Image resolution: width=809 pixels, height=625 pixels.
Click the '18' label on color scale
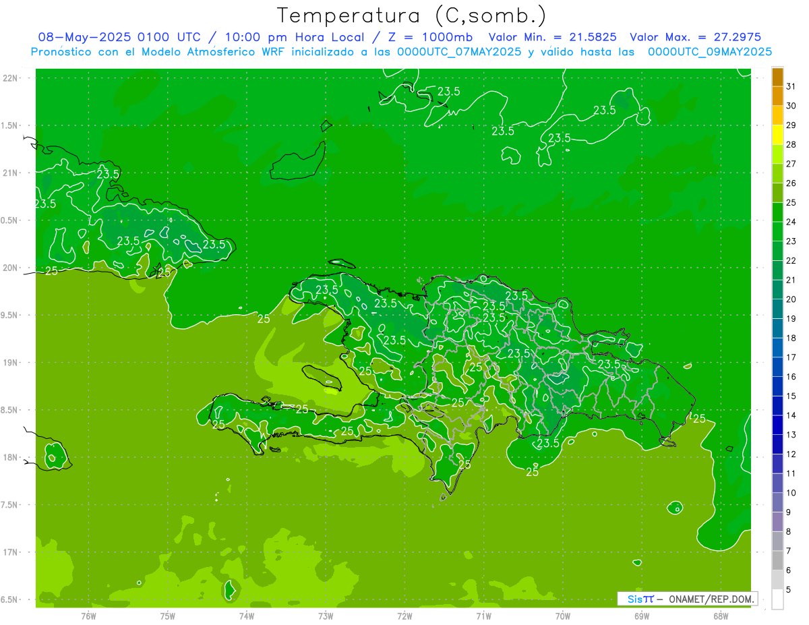(791, 338)
